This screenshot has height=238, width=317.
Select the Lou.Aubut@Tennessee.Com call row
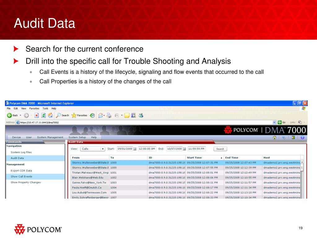186,192
